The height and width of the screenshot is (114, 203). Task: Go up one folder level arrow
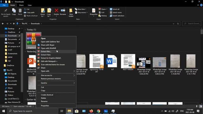[14, 24]
